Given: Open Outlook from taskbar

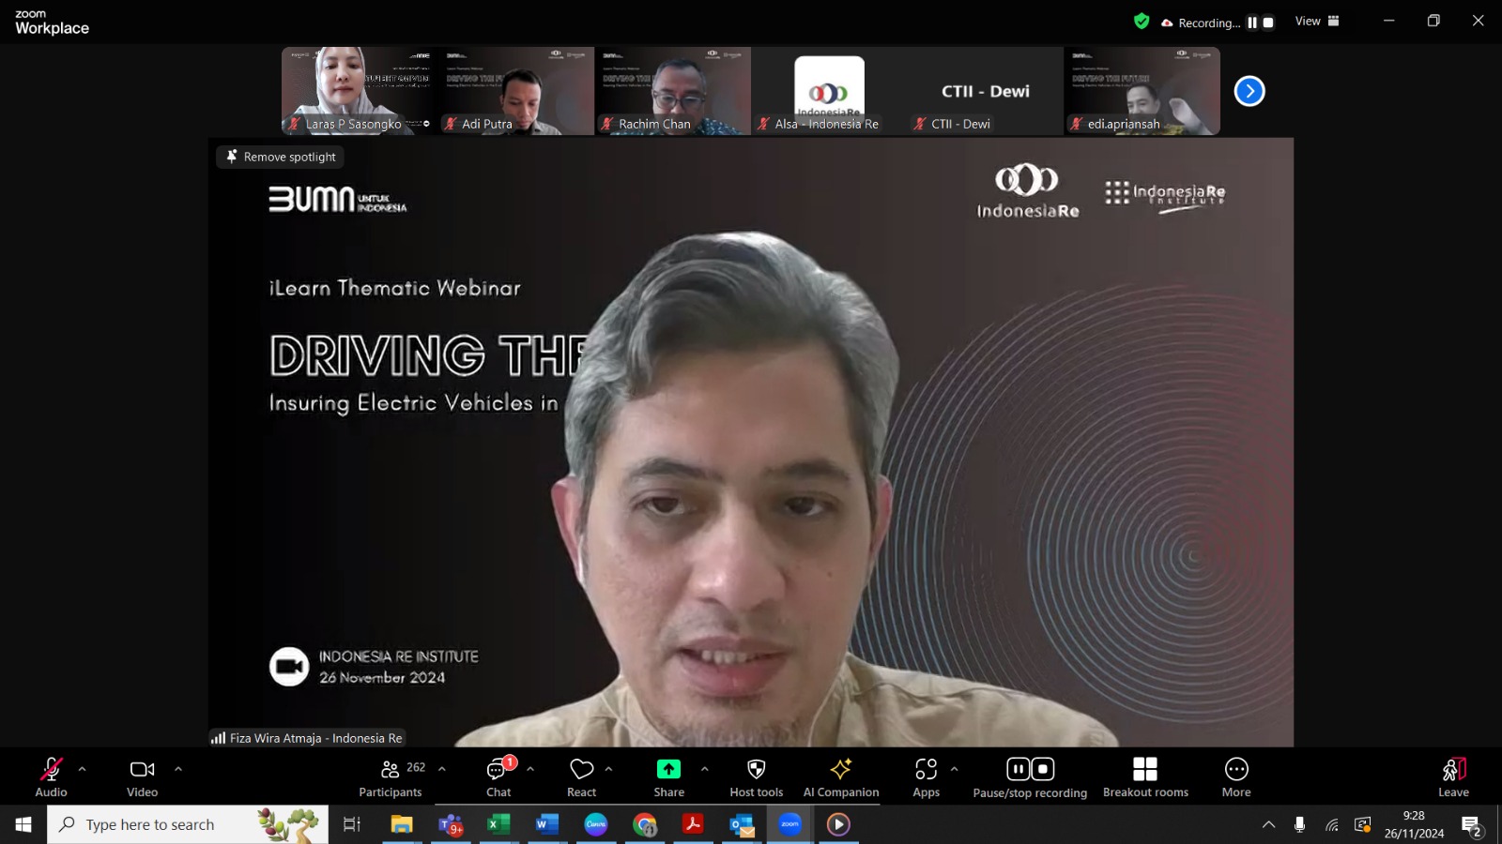Looking at the screenshot, I should [742, 824].
